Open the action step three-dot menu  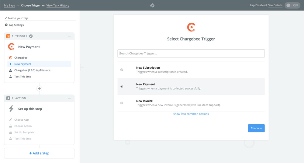pyautogui.click(x=69, y=98)
